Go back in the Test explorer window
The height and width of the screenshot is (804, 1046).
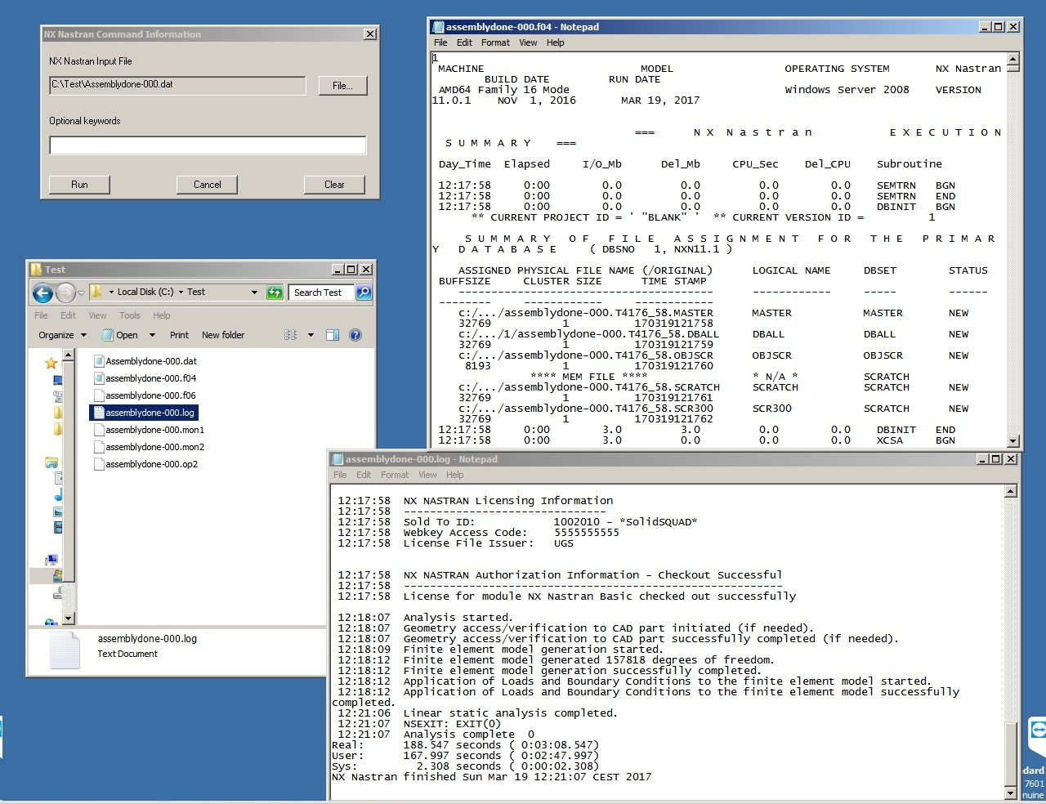click(42, 293)
